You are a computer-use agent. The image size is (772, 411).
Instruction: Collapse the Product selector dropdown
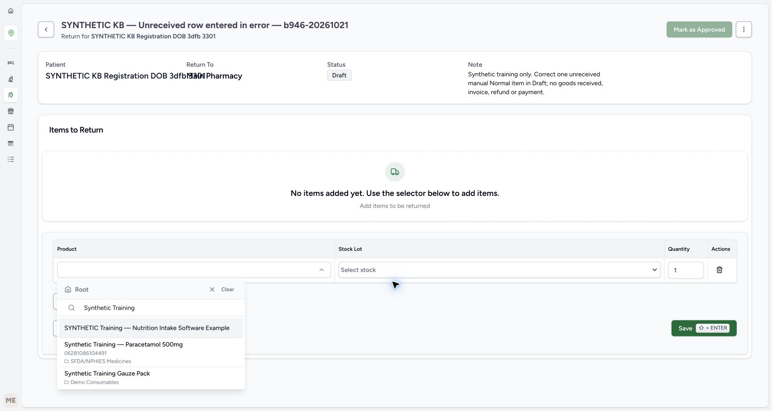click(x=322, y=270)
